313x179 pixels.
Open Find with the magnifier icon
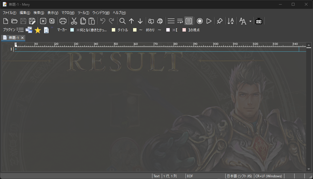pyautogui.click(x=122, y=21)
